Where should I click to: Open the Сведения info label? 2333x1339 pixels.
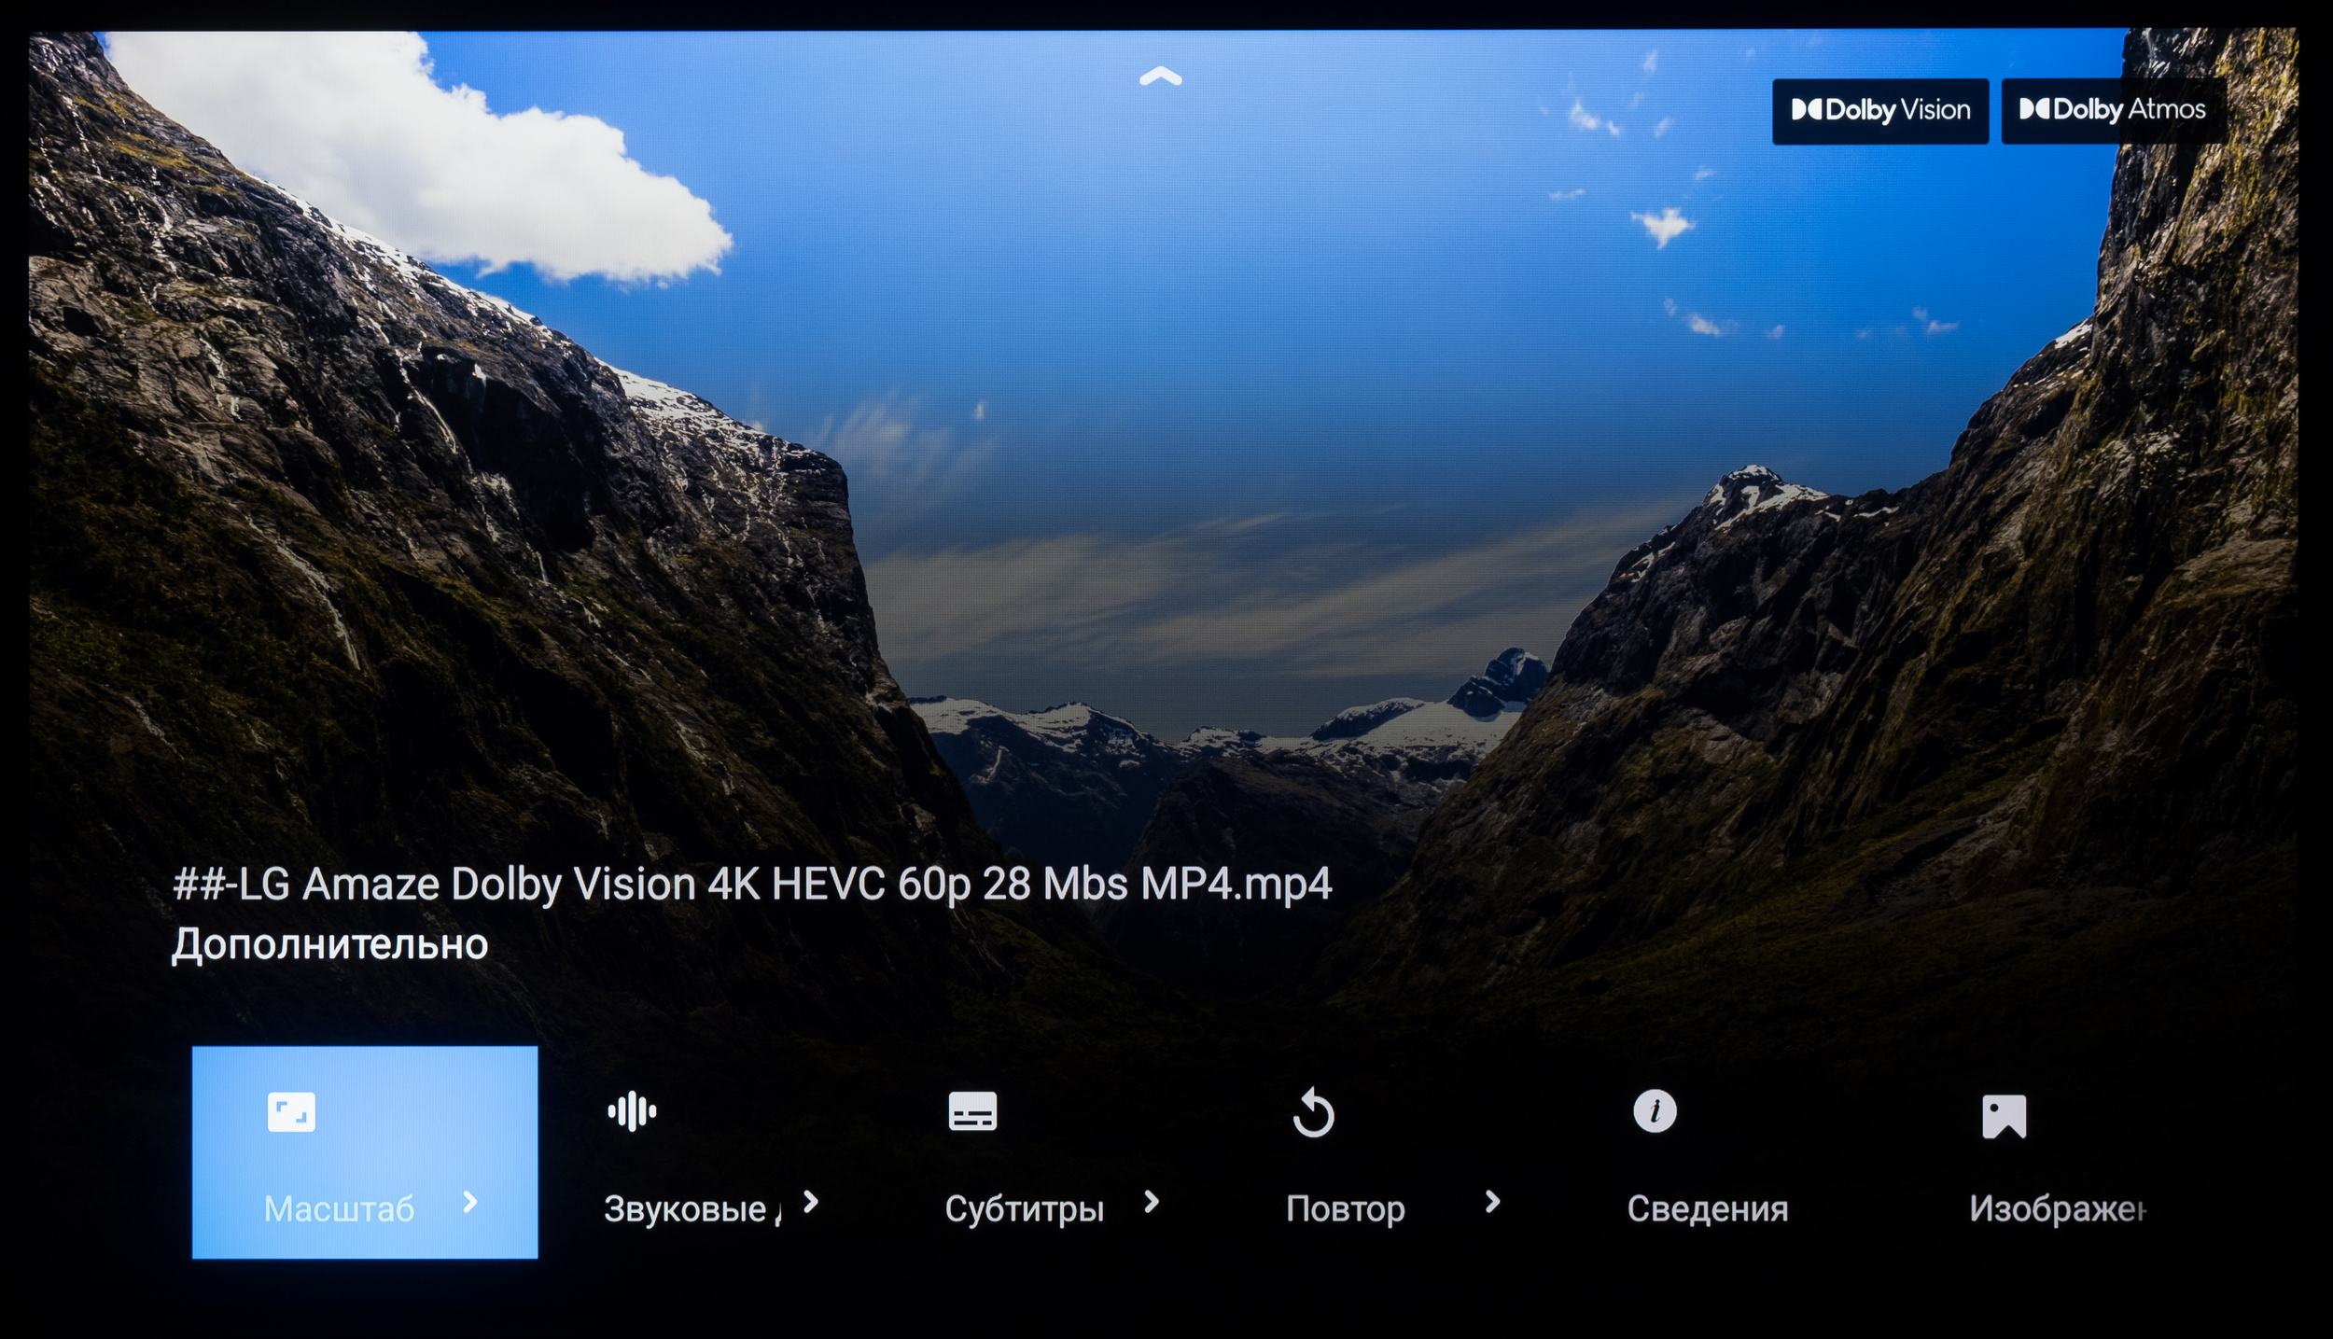coord(1707,1209)
